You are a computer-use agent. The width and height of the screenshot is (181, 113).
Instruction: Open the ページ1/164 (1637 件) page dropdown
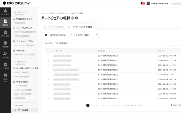[x=133, y=105]
